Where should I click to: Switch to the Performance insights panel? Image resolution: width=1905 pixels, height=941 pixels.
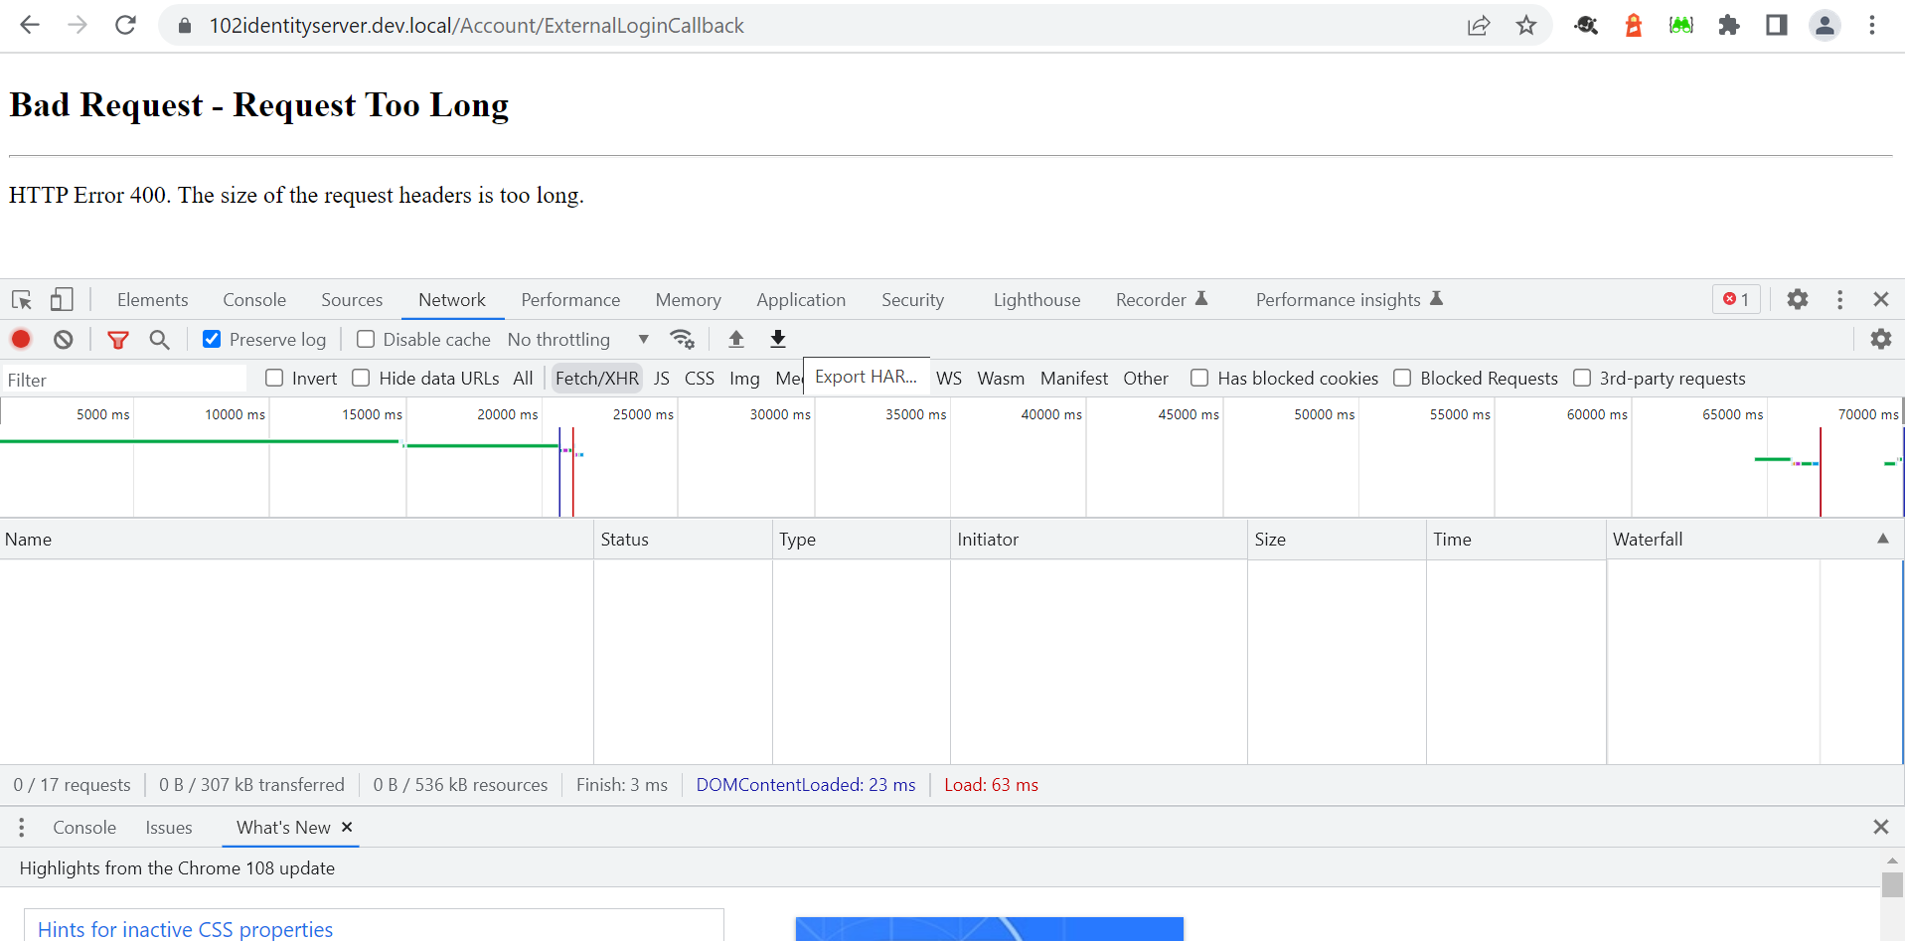[x=1349, y=299]
